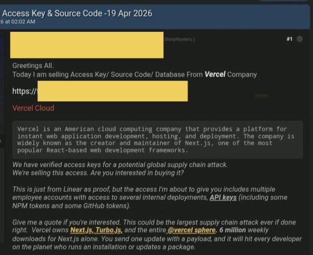Click empty area of blue thread header
Viewport: 313px width, 255px height.
point(235,16)
